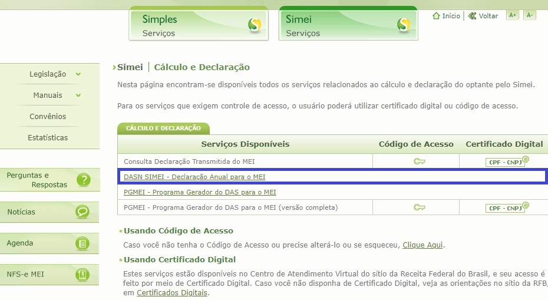Viewport: 548px width, 300px height.
Task: Click CPF-CNPJ certificate icon for PGMEI completa
Action: 507,207
